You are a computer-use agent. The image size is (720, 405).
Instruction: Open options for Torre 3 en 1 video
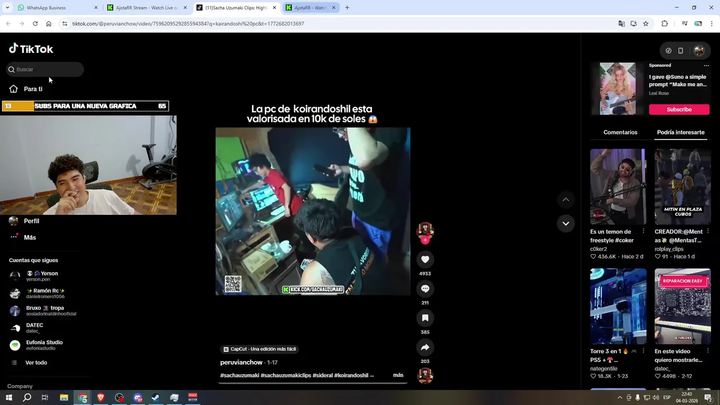(643, 351)
